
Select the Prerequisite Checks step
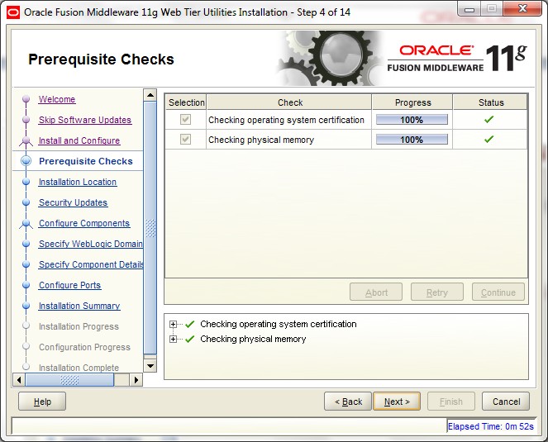[x=86, y=161]
